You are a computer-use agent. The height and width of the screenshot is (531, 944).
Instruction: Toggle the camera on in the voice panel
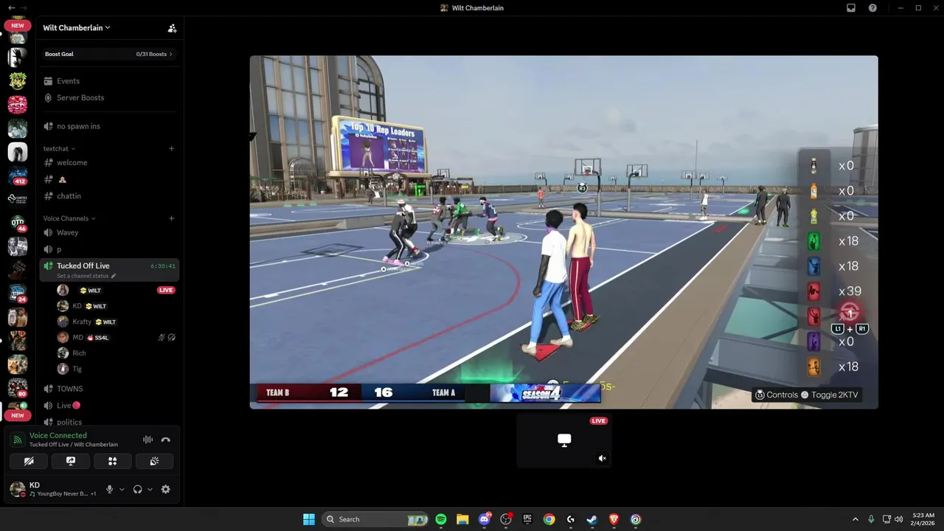pos(29,461)
